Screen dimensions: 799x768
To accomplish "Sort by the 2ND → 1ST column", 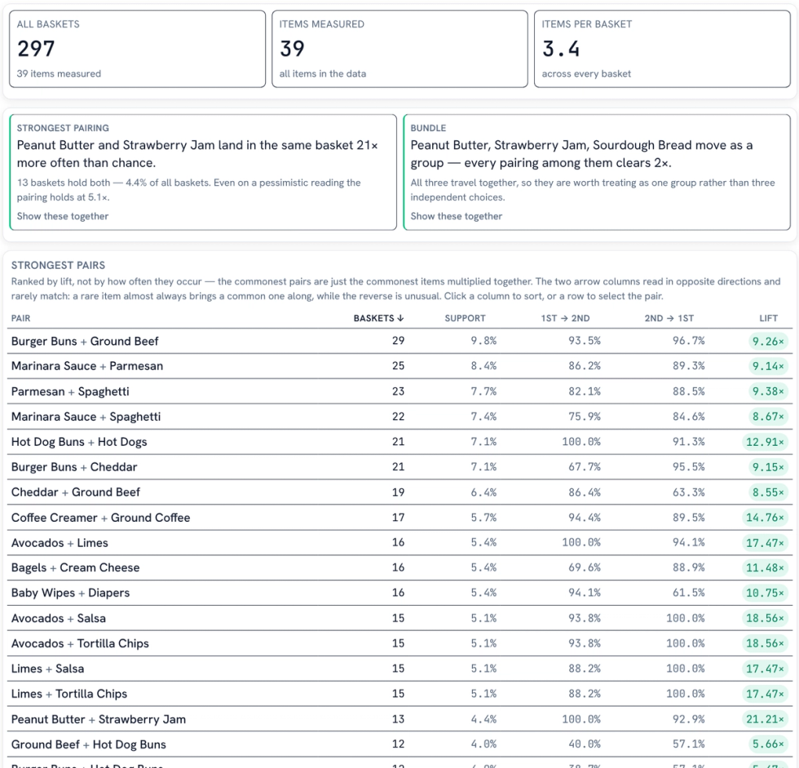I will (x=669, y=318).
